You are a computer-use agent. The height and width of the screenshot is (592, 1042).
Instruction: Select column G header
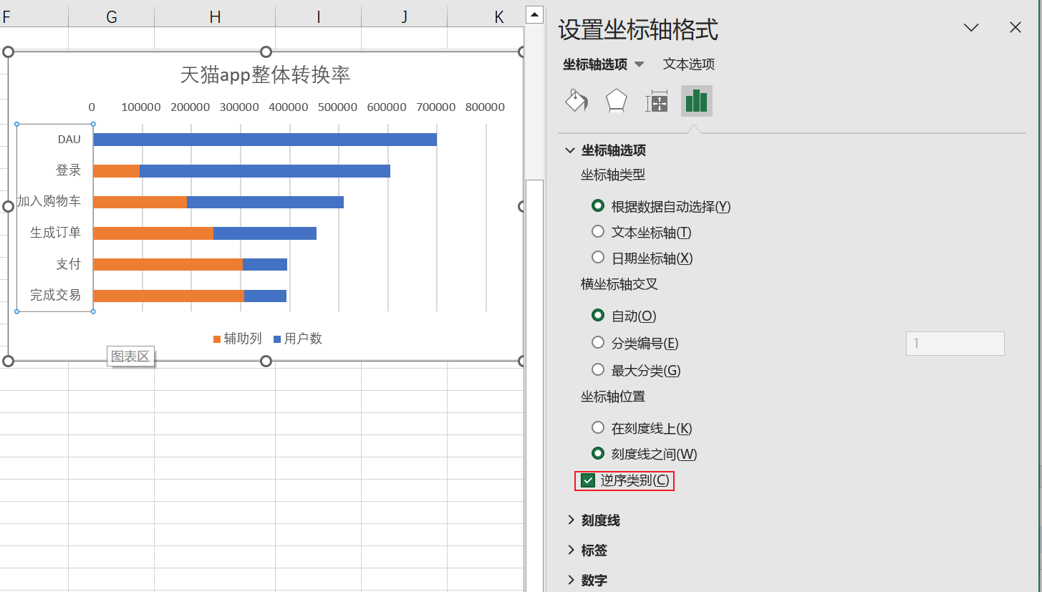click(x=111, y=17)
